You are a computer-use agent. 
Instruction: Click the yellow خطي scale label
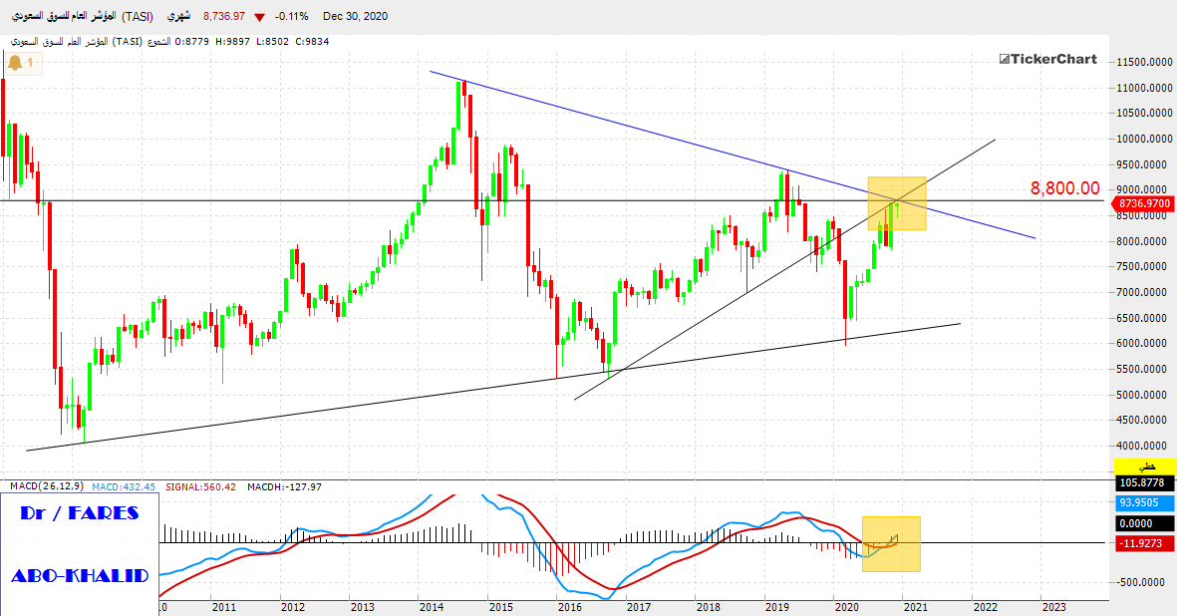pyautogui.click(x=1145, y=466)
